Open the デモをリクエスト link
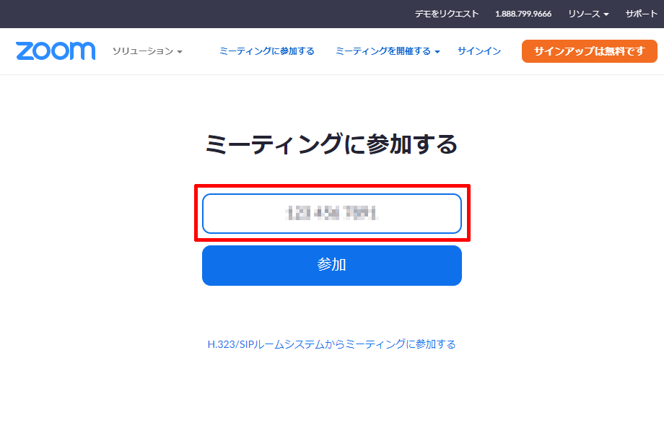Screen dimensions: 664x433 coord(447,14)
